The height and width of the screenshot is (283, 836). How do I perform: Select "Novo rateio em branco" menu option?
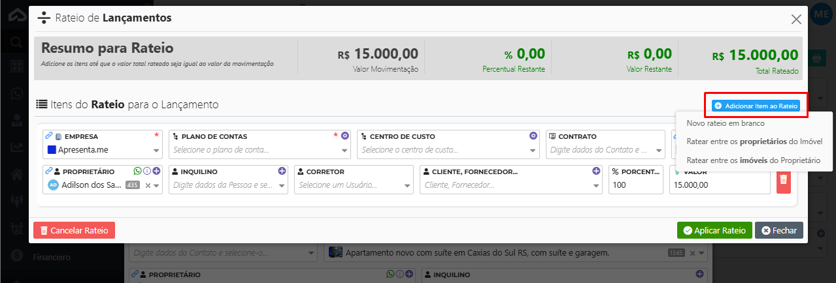coord(725,123)
